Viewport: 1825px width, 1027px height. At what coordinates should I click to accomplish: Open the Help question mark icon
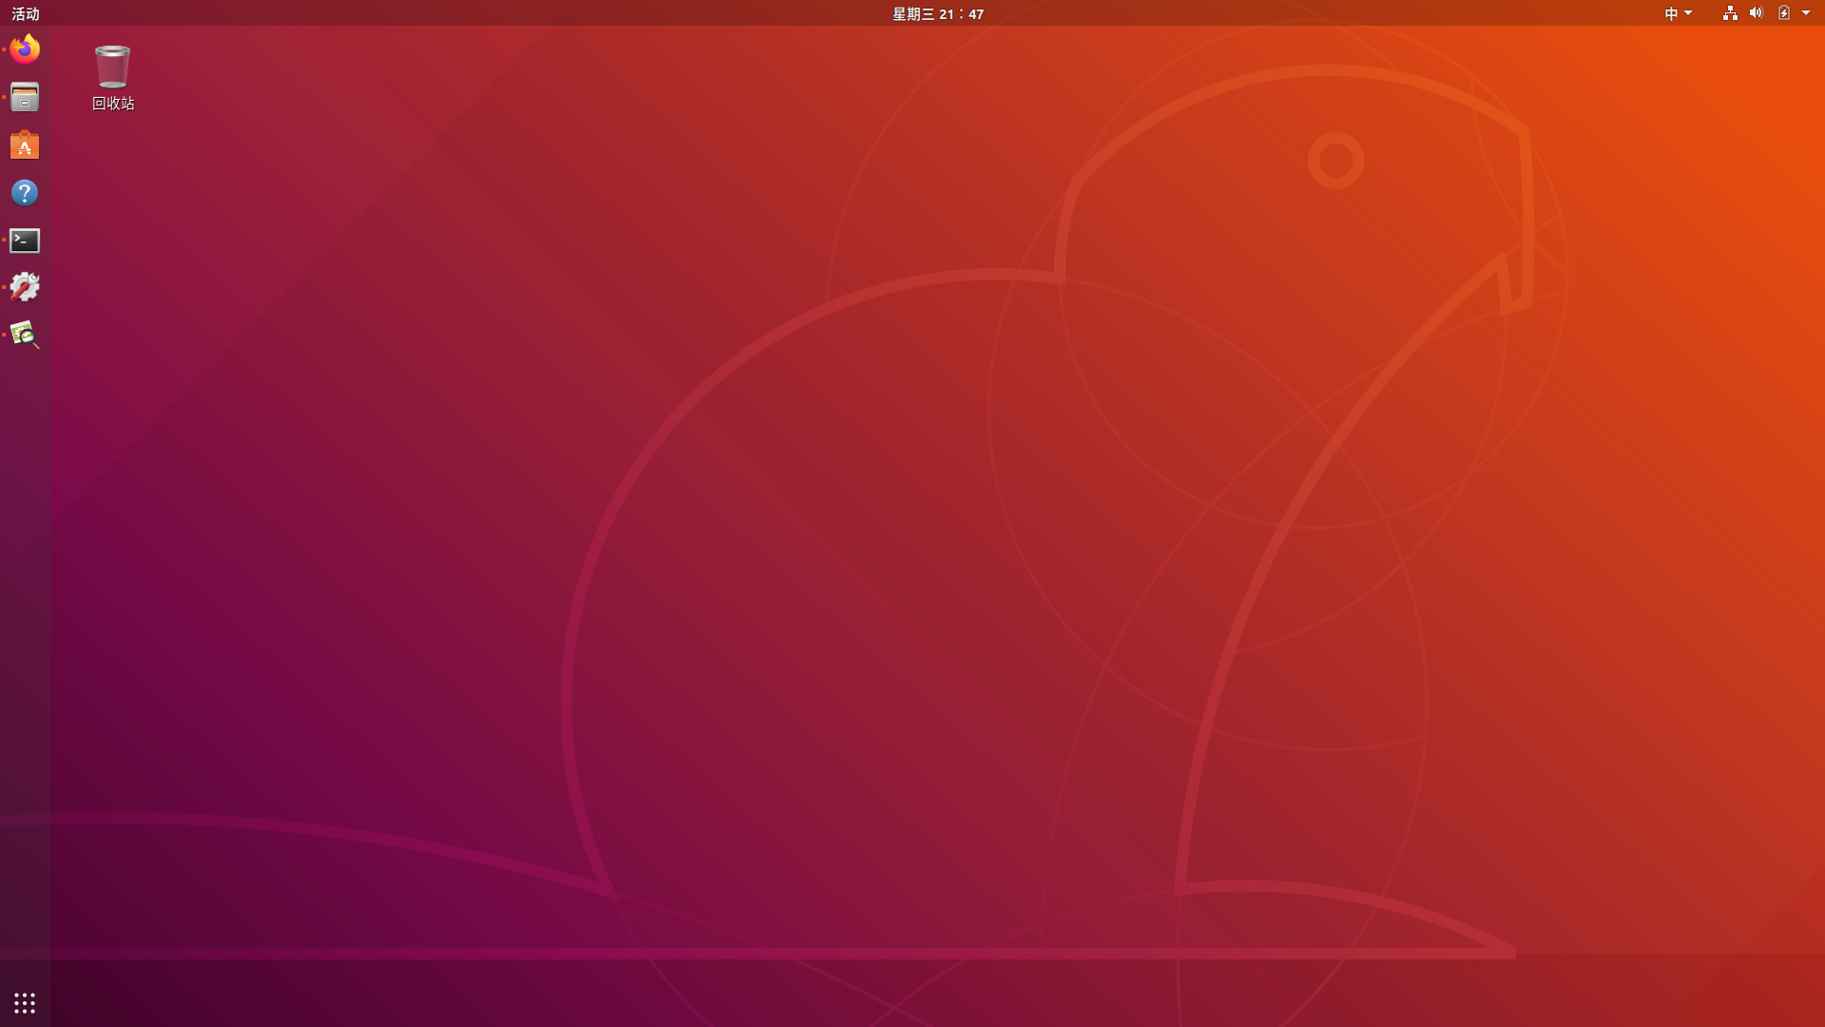coord(25,193)
